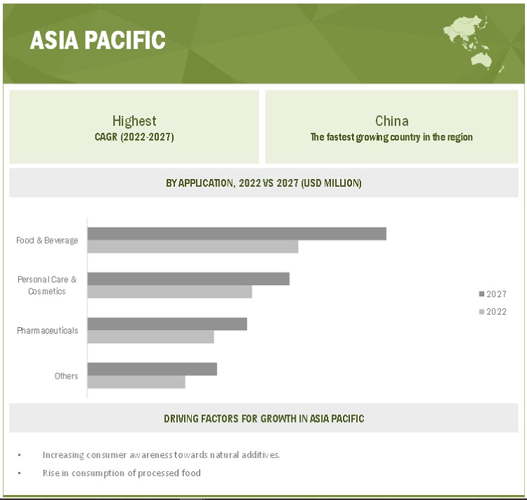Open the China fastest growing country panel

click(x=391, y=127)
